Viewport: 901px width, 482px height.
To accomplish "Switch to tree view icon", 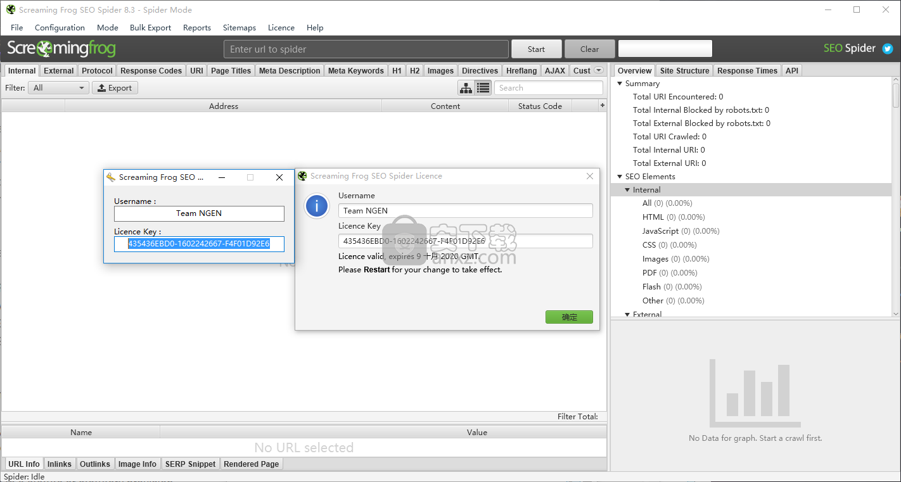I will pos(466,88).
